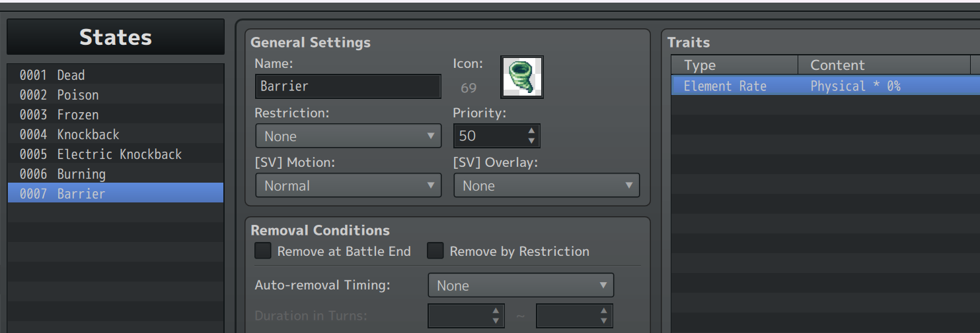This screenshot has height=333, width=980.
Task: Pick the Electric Knockback state
Action: 116,154
